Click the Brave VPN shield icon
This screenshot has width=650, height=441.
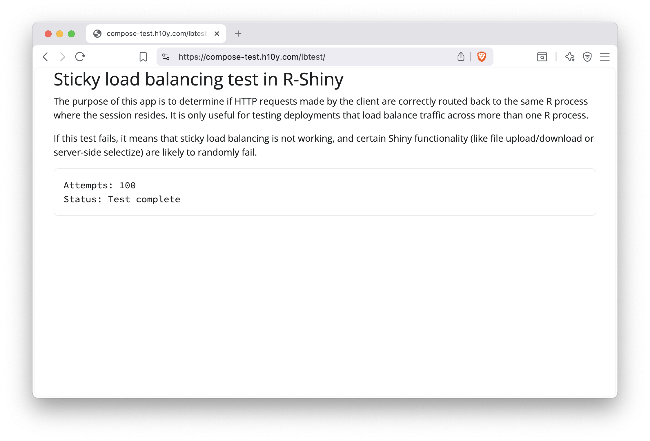coord(587,57)
